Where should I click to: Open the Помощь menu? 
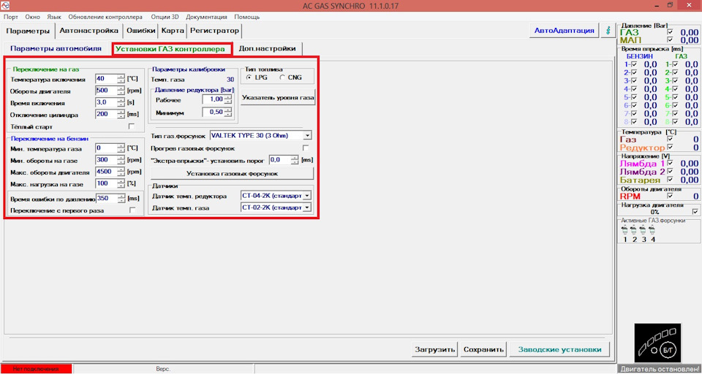coord(246,17)
